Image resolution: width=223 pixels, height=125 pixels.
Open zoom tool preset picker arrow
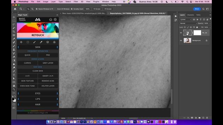(x=24, y=9)
